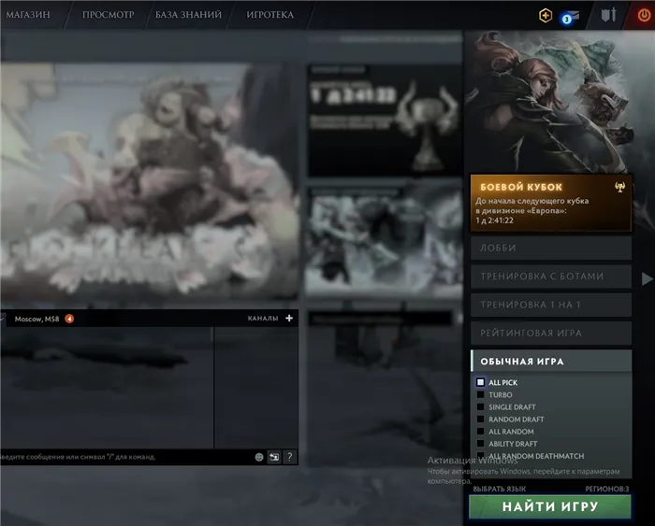
Task: Open the trophy countdown tile
Action: coord(385,121)
